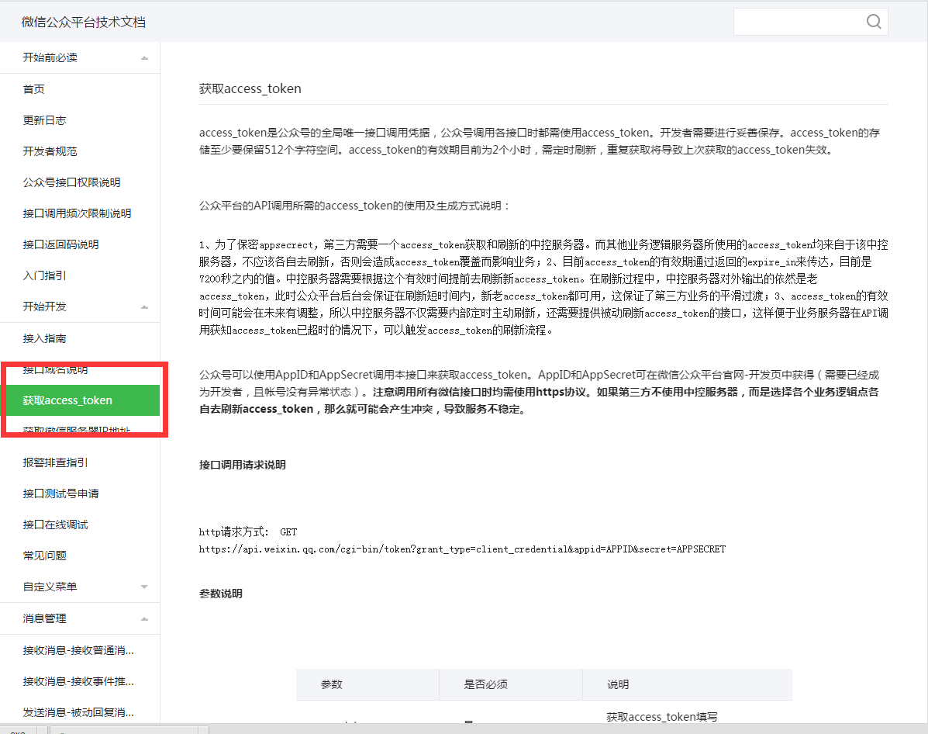Collapse the 消息管理 section arrow
This screenshot has height=734, width=928.
pos(144,619)
